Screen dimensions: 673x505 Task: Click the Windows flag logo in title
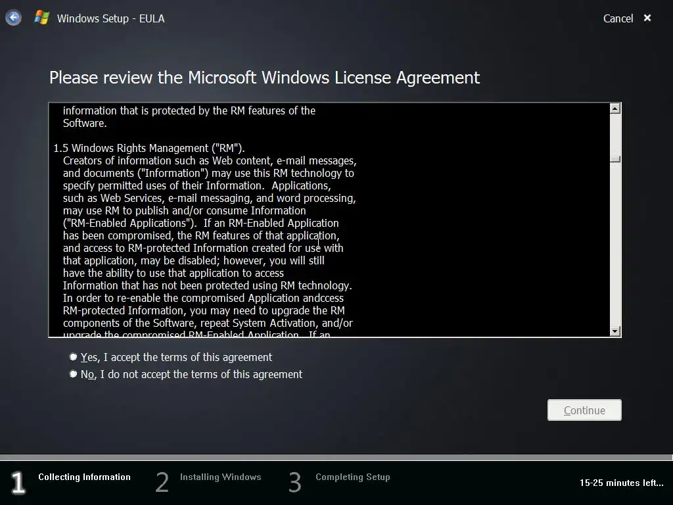pyautogui.click(x=41, y=18)
